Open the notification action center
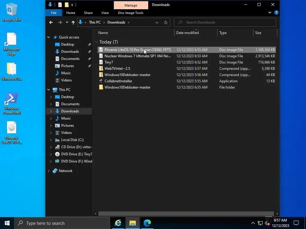This screenshot has width=306, height=229. [x=296, y=223]
